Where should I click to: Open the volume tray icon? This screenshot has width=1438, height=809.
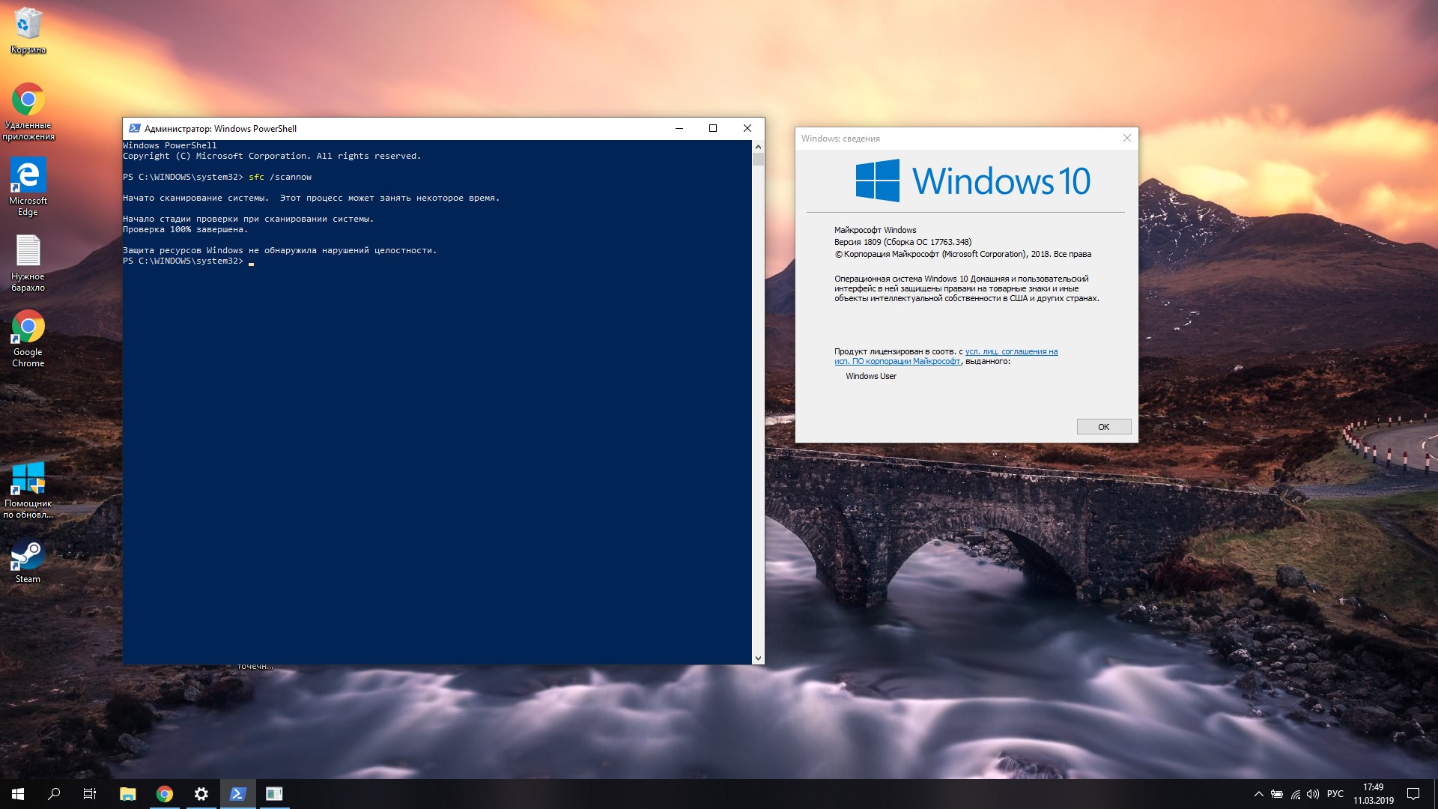coord(1313,794)
